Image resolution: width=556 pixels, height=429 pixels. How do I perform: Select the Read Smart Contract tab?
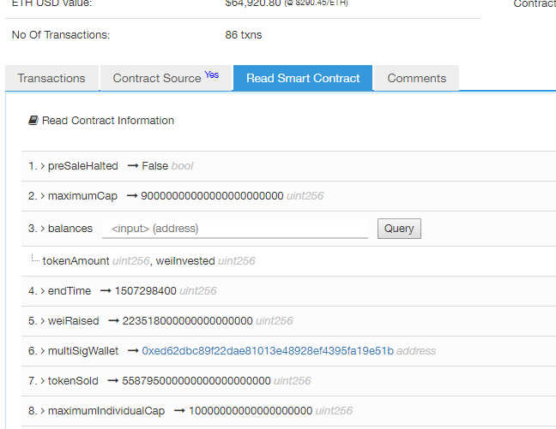(303, 78)
